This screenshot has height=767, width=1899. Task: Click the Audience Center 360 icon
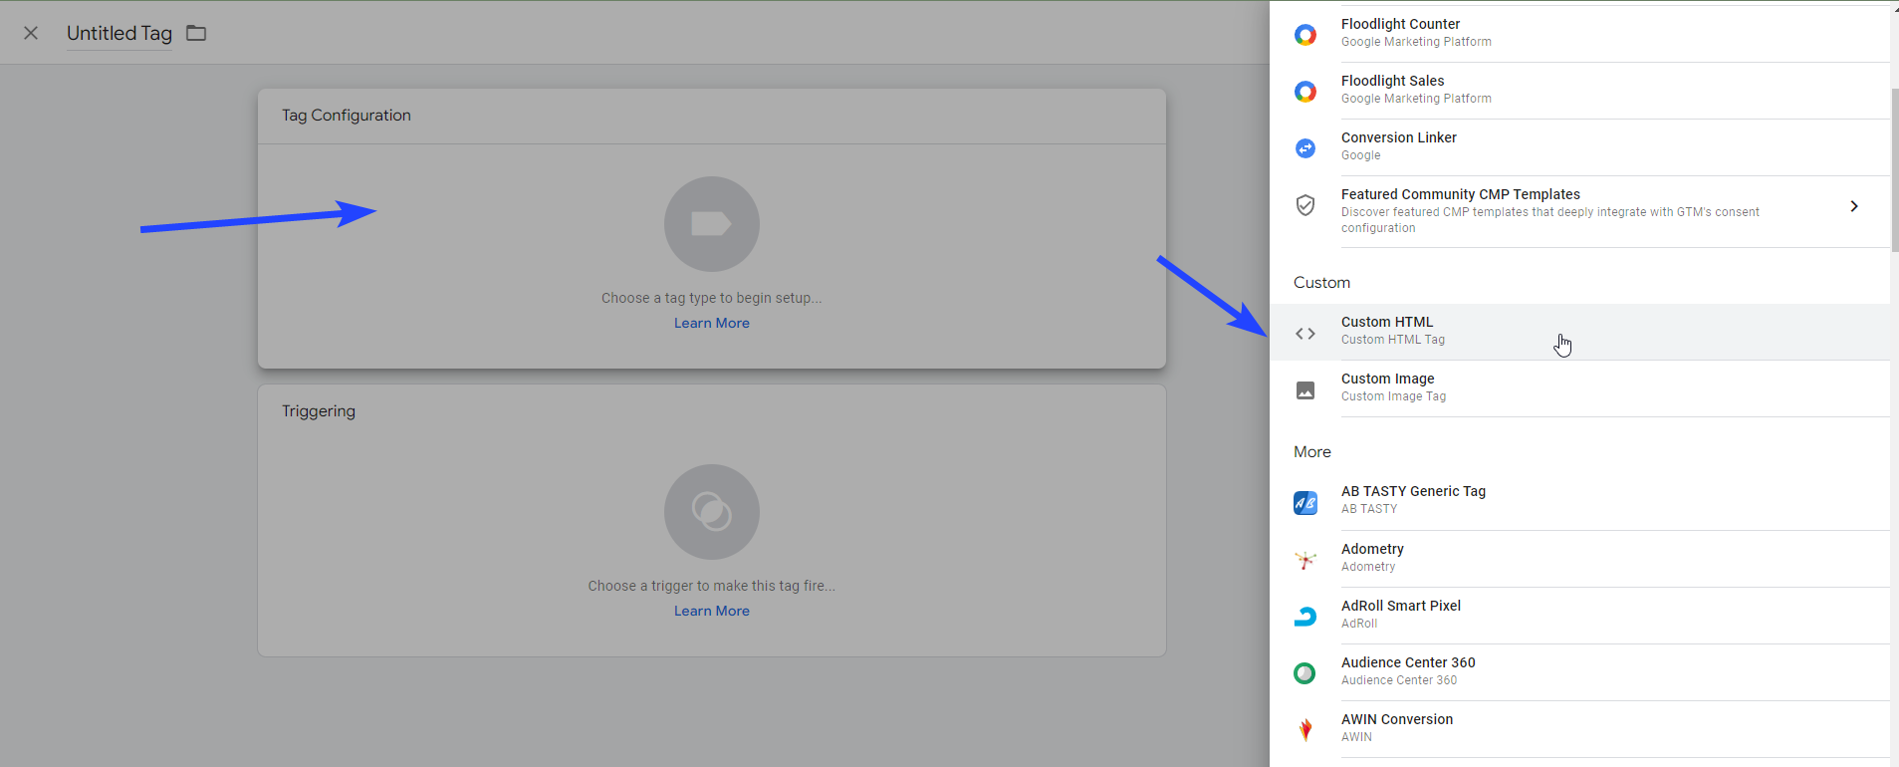point(1306,673)
